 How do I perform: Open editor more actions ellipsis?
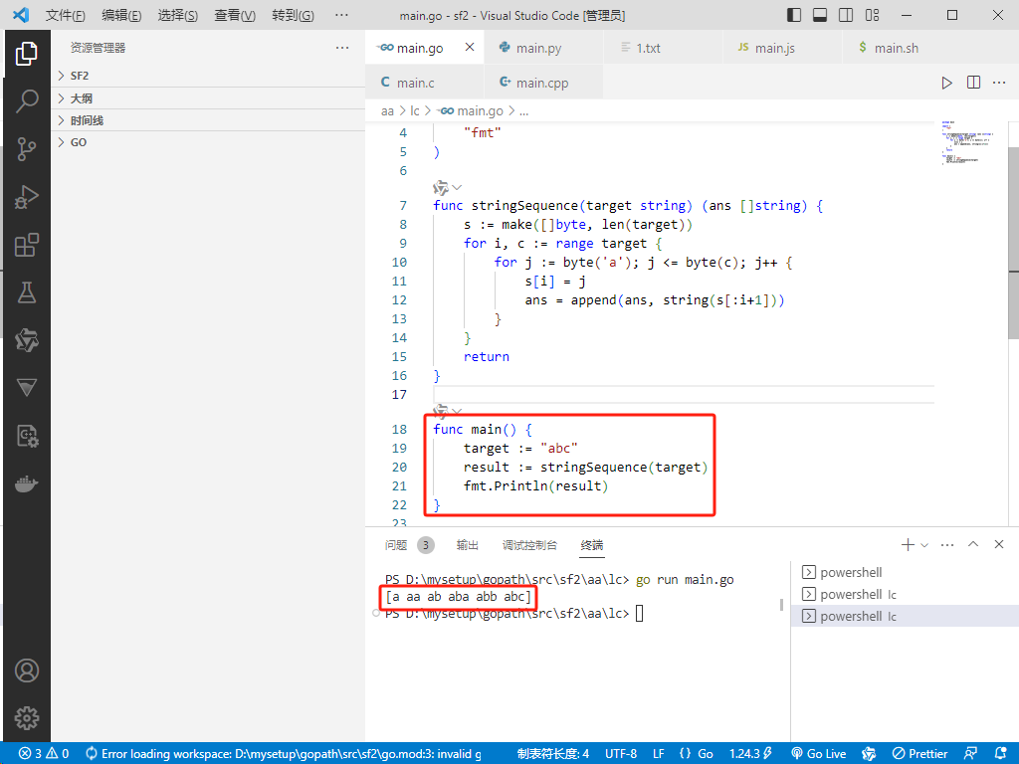click(x=999, y=83)
